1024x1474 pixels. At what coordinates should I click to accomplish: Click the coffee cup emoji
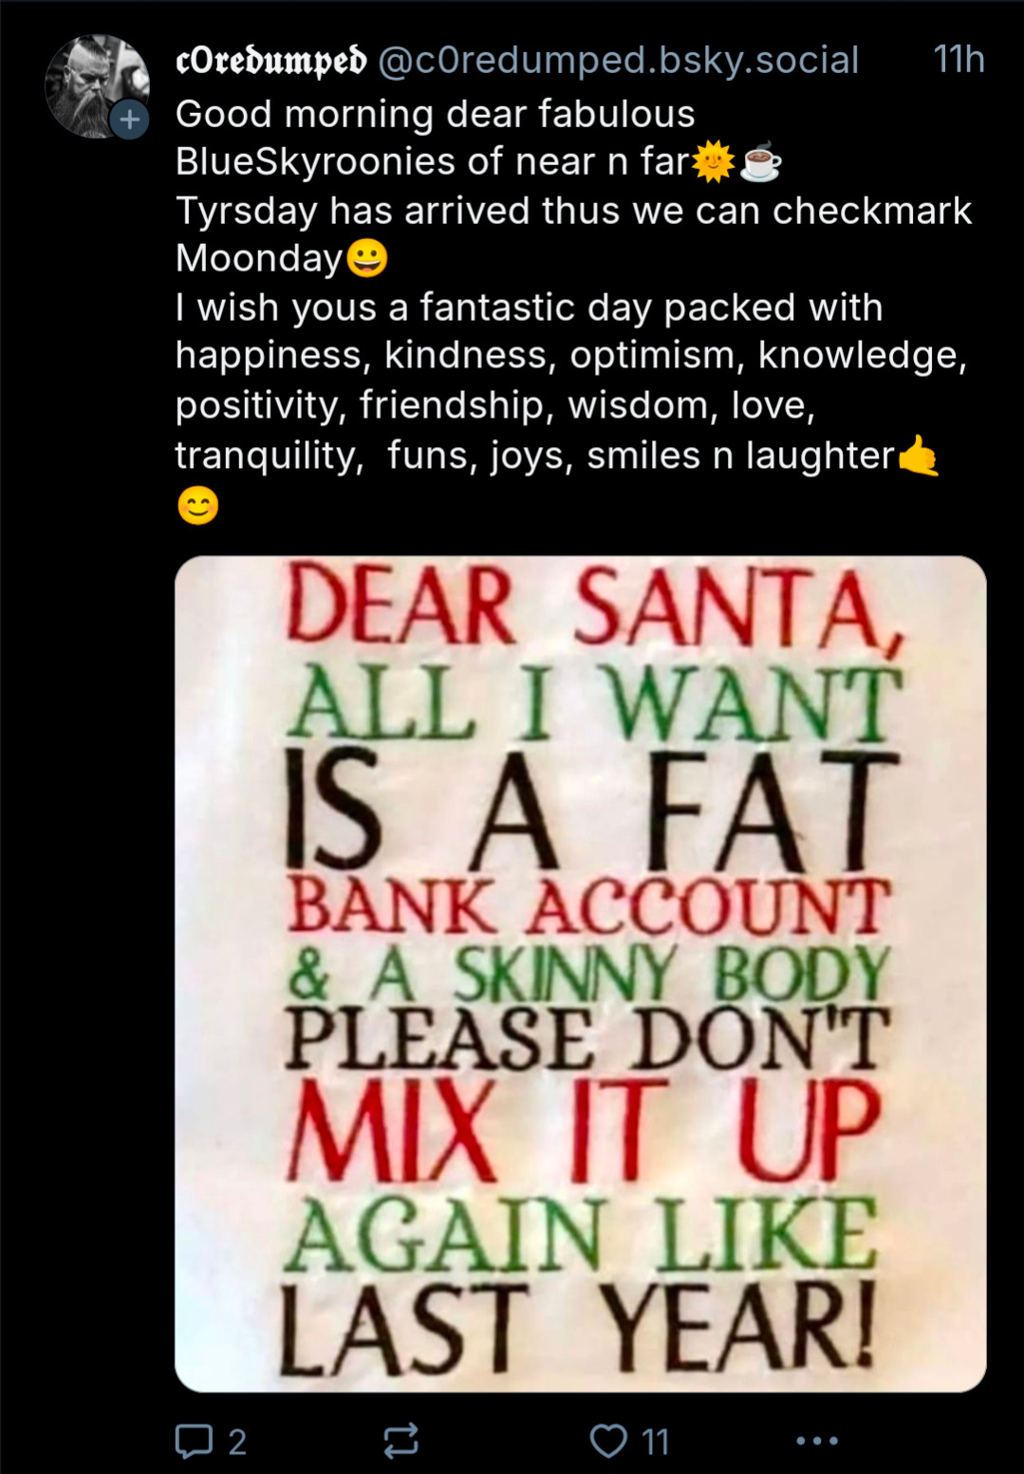pos(760,162)
